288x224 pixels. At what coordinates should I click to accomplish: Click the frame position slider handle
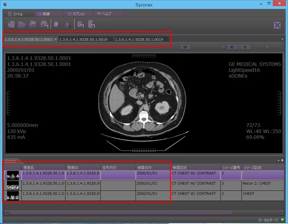coord(223,47)
